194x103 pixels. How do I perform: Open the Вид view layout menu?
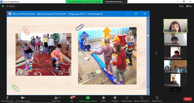(189, 6)
